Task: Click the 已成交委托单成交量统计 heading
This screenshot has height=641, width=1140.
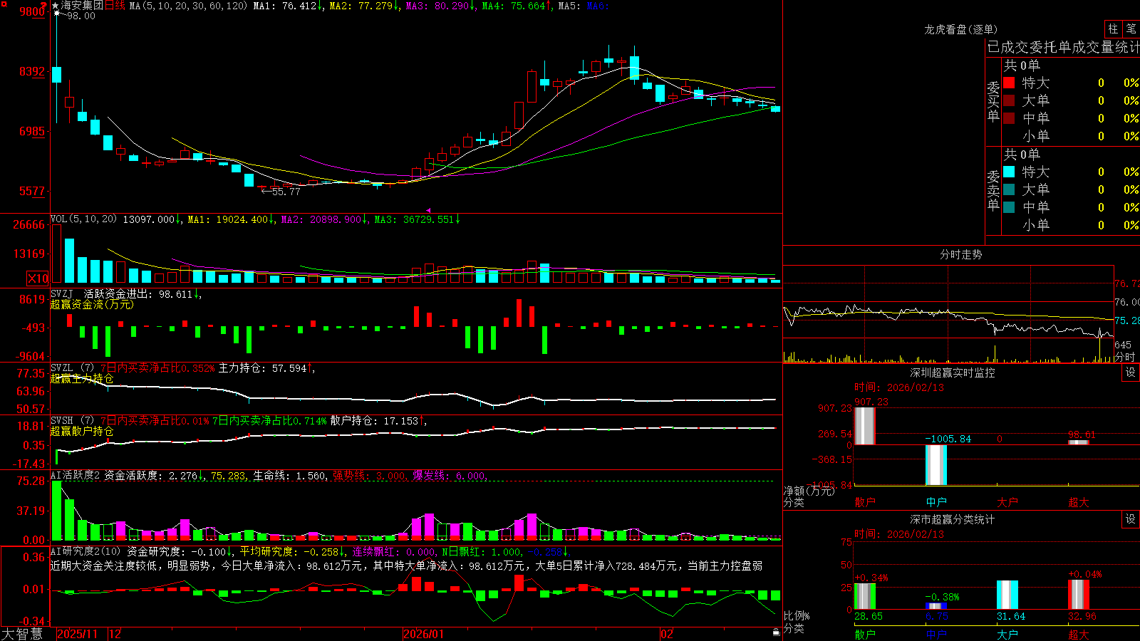Action: [1063, 47]
